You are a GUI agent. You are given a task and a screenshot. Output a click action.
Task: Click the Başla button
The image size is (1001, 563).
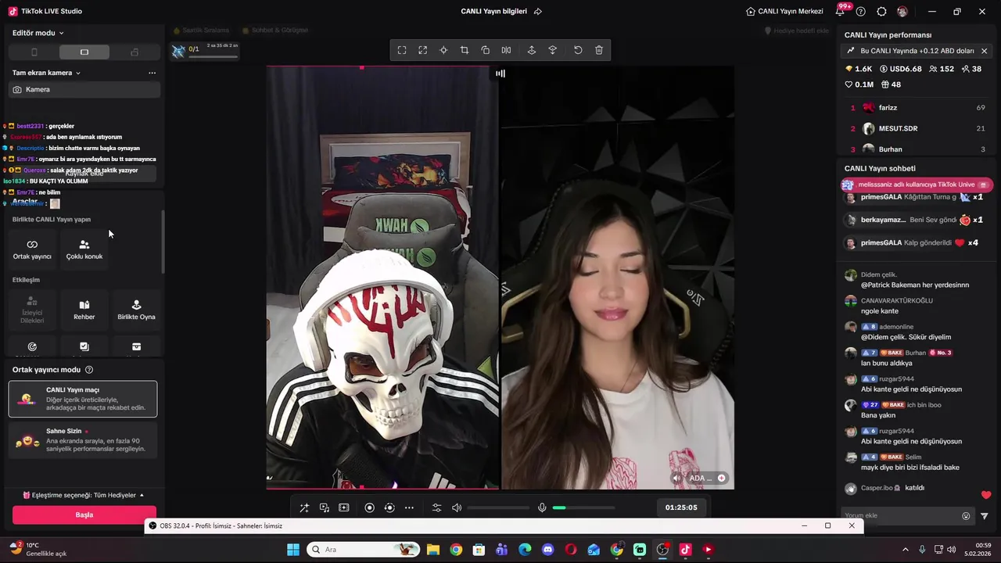[84, 515]
